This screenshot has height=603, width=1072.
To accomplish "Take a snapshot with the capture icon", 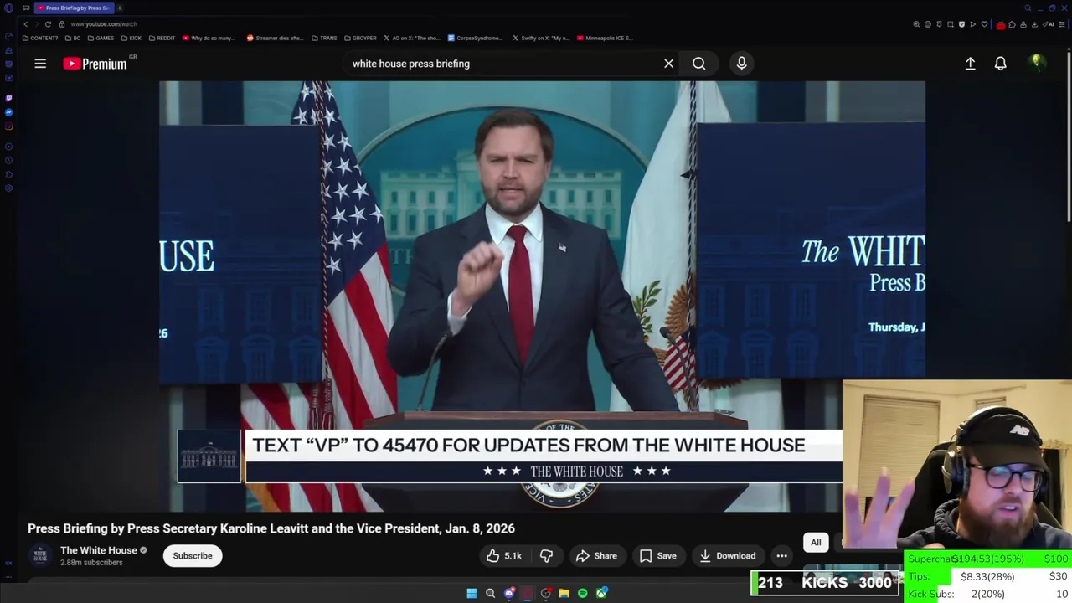I will pos(951,24).
